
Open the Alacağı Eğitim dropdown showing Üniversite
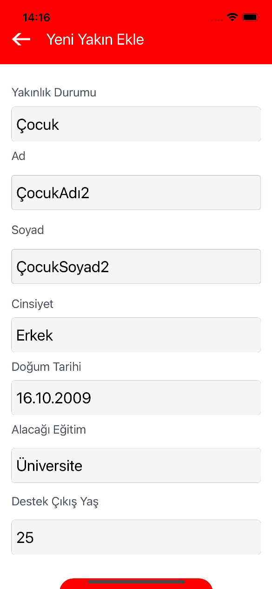[136, 465]
